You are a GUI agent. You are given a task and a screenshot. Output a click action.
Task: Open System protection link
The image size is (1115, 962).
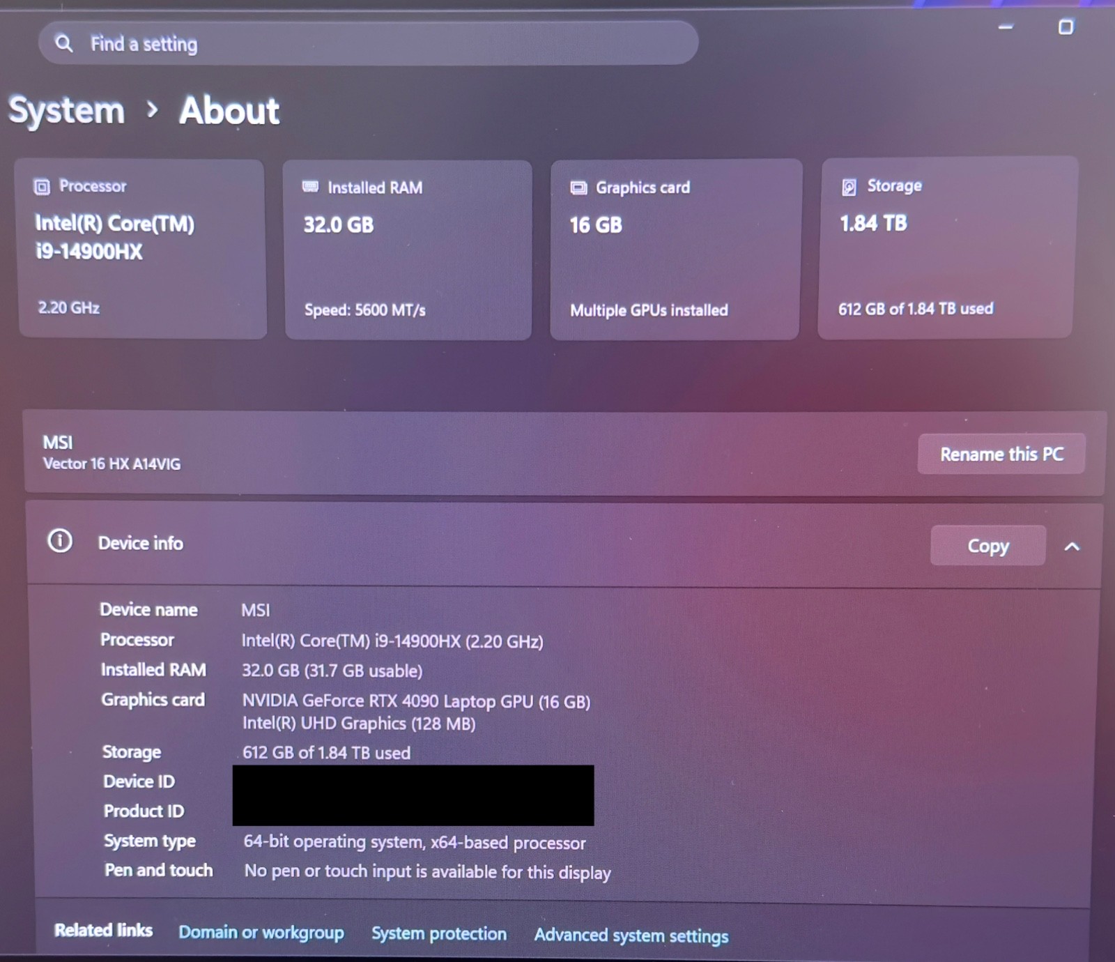(x=439, y=933)
